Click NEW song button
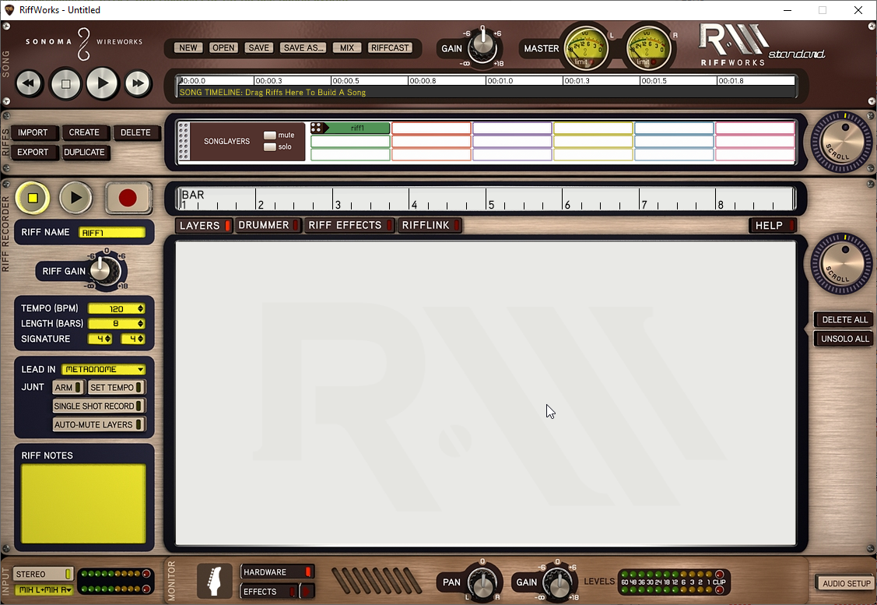This screenshot has width=877, height=605. tap(188, 47)
